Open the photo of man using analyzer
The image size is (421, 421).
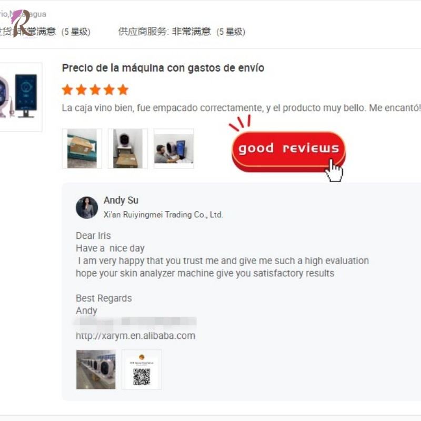click(x=174, y=148)
